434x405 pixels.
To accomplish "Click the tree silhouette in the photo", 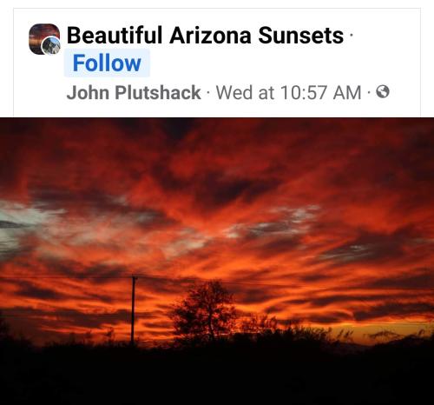I will (x=204, y=310).
